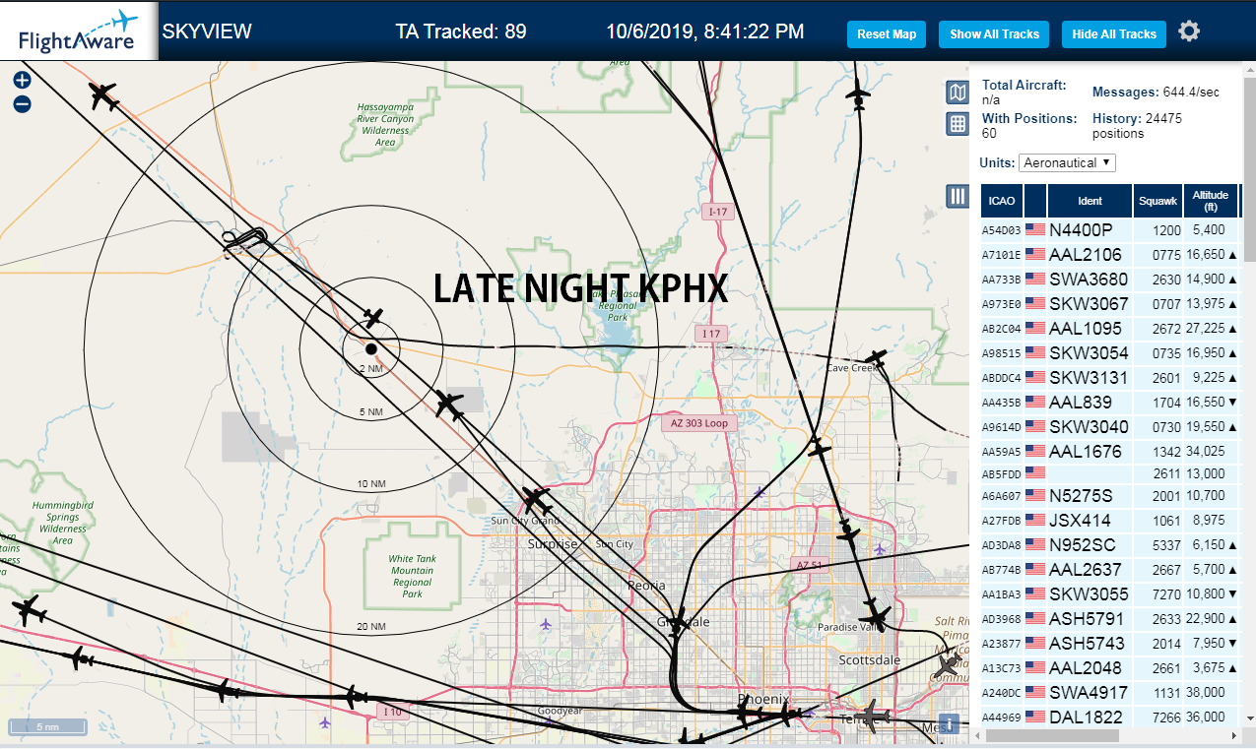Select the AAL2637 row
Viewport: 1256px width, 749px height.
(x=1110, y=570)
